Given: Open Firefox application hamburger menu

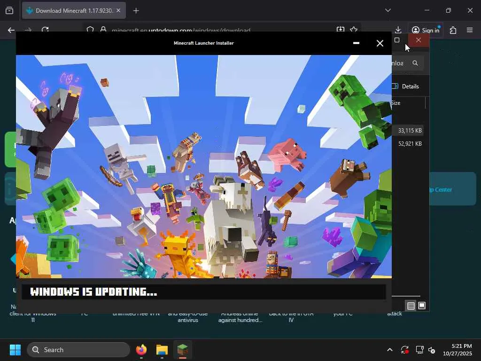Looking at the screenshot, I should (470, 30).
